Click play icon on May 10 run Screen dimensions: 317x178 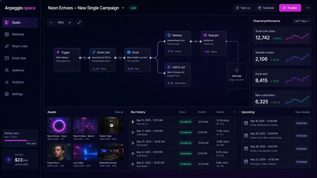click(x=133, y=143)
